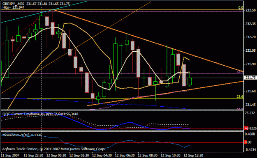This screenshot has width=257, height=158.
Task: Click the 12 Sep 04:30 time axis label
Action: click(102, 156)
